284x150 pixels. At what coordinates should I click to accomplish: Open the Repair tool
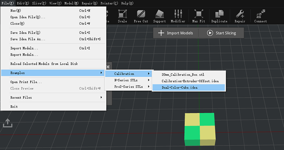(240, 16)
